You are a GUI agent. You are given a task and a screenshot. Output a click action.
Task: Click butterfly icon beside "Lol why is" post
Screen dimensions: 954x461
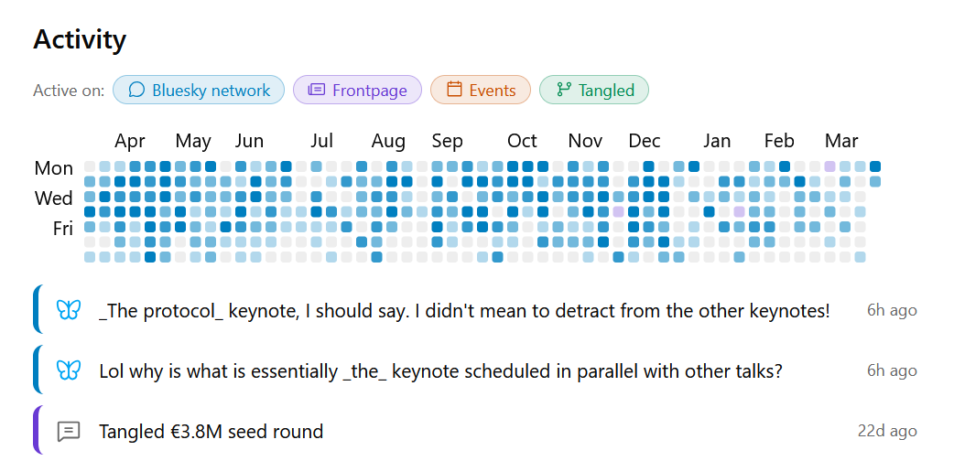[x=69, y=370]
